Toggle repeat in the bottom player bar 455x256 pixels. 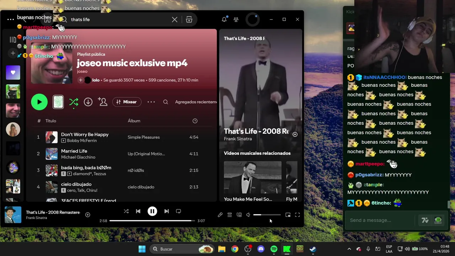(x=178, y=211)
